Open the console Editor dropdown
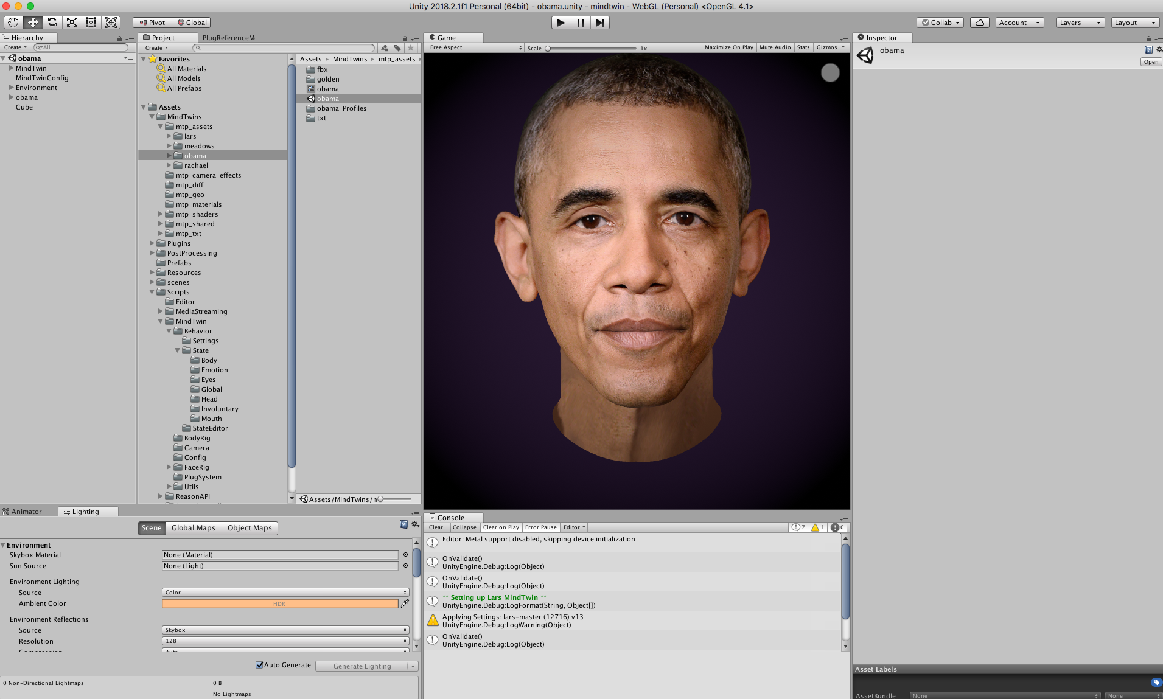 coord(574,527)
